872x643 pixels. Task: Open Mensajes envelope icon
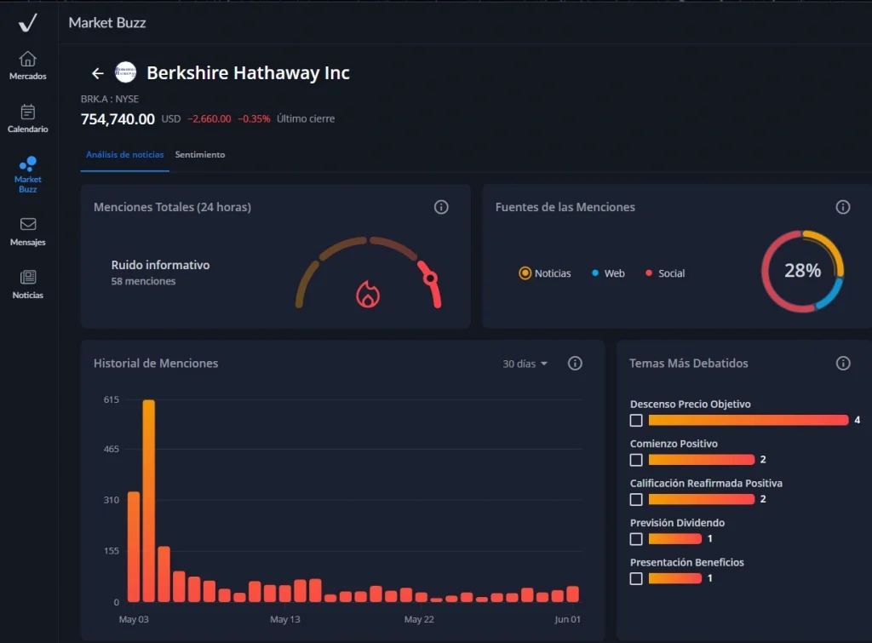[x=28, y=224]
